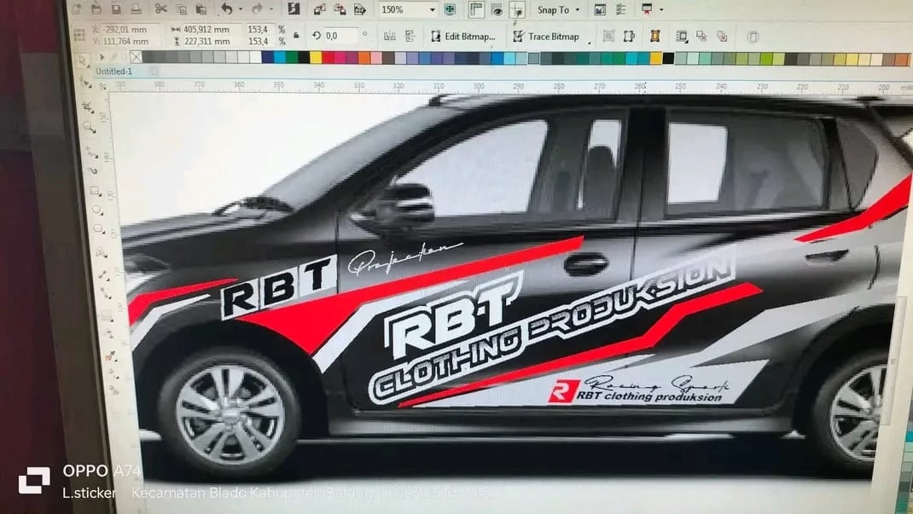Toggle the show rulers button
This screenshot has height=514, width=913.
click(x=475, y=10)
